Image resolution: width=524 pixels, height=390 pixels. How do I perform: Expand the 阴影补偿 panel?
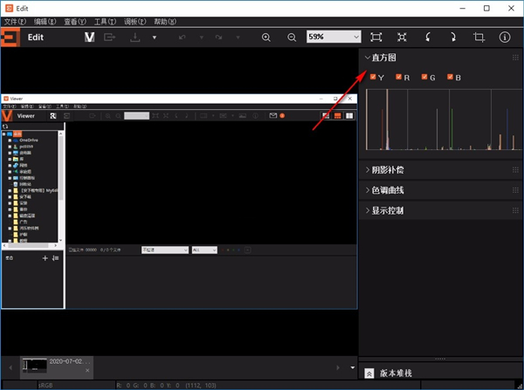[x=388, y=169]
